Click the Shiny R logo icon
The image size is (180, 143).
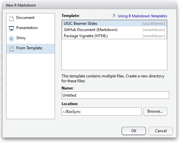(11, 39)
